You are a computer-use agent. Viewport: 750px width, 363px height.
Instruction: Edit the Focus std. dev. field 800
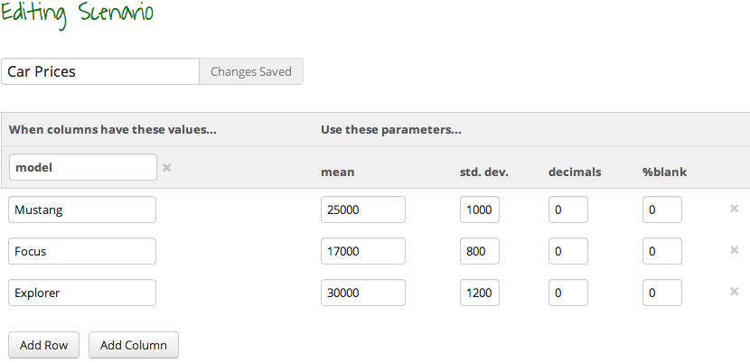480,251
